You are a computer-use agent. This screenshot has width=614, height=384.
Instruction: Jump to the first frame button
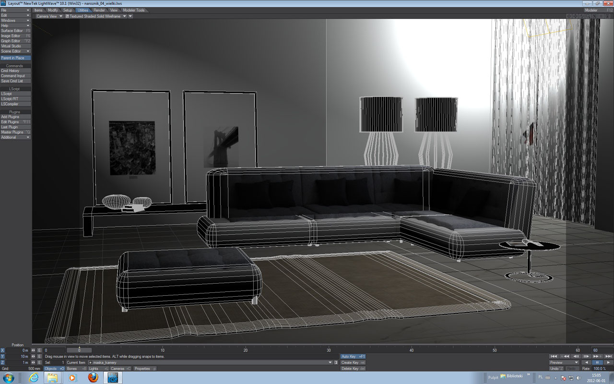coord(554,356)
